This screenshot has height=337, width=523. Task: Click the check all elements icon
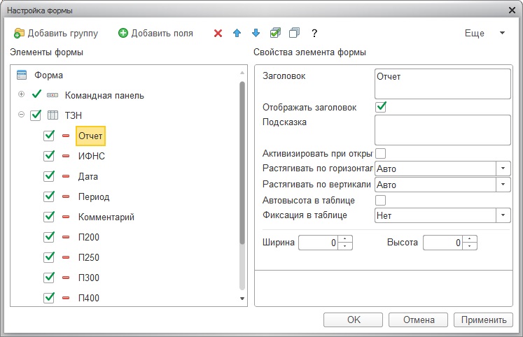(x=275, y=33)
